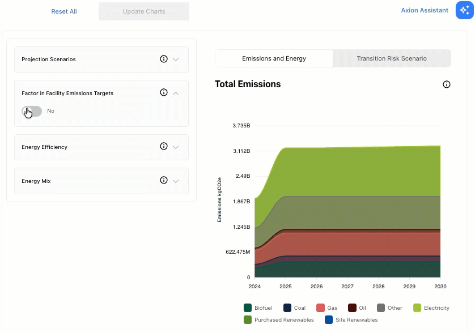Click the Energy Efficiency label
Image resolution: width=475 pixels, height=333 pixels.
(x=45, y=147)
